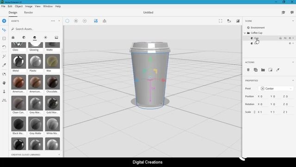The image size is (296, 167).
Task: Click the plain circle icon in the canvas toolbar
Action: coord(67,21)
